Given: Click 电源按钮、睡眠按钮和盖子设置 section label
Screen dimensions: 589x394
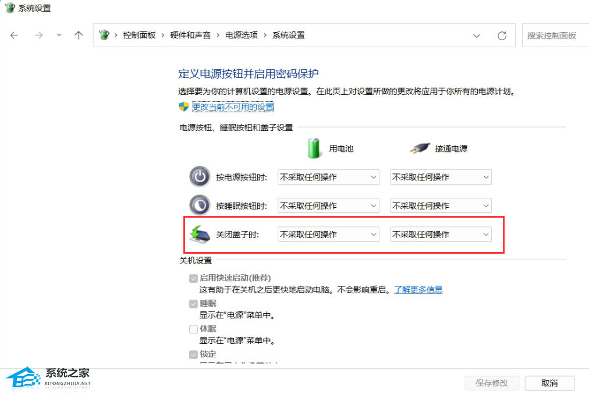Looking at the screenshot, I should click(236, 127).
